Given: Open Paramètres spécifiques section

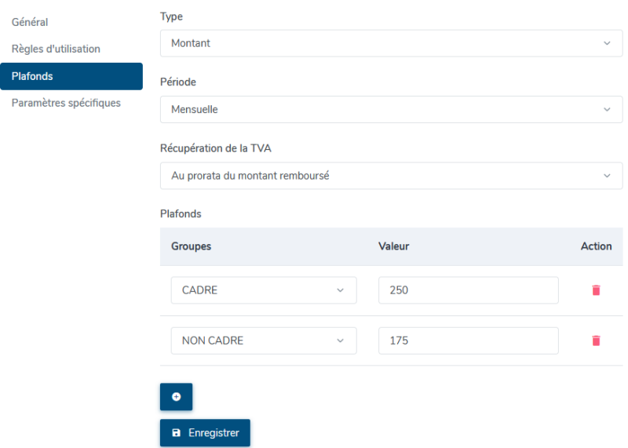Looking at the screenshot, I should coord(66,103).
